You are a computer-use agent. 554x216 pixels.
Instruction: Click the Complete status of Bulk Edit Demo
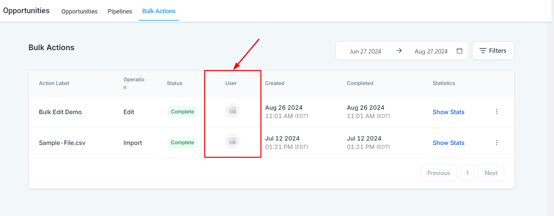pyautogui.click(x=182, y=112)
